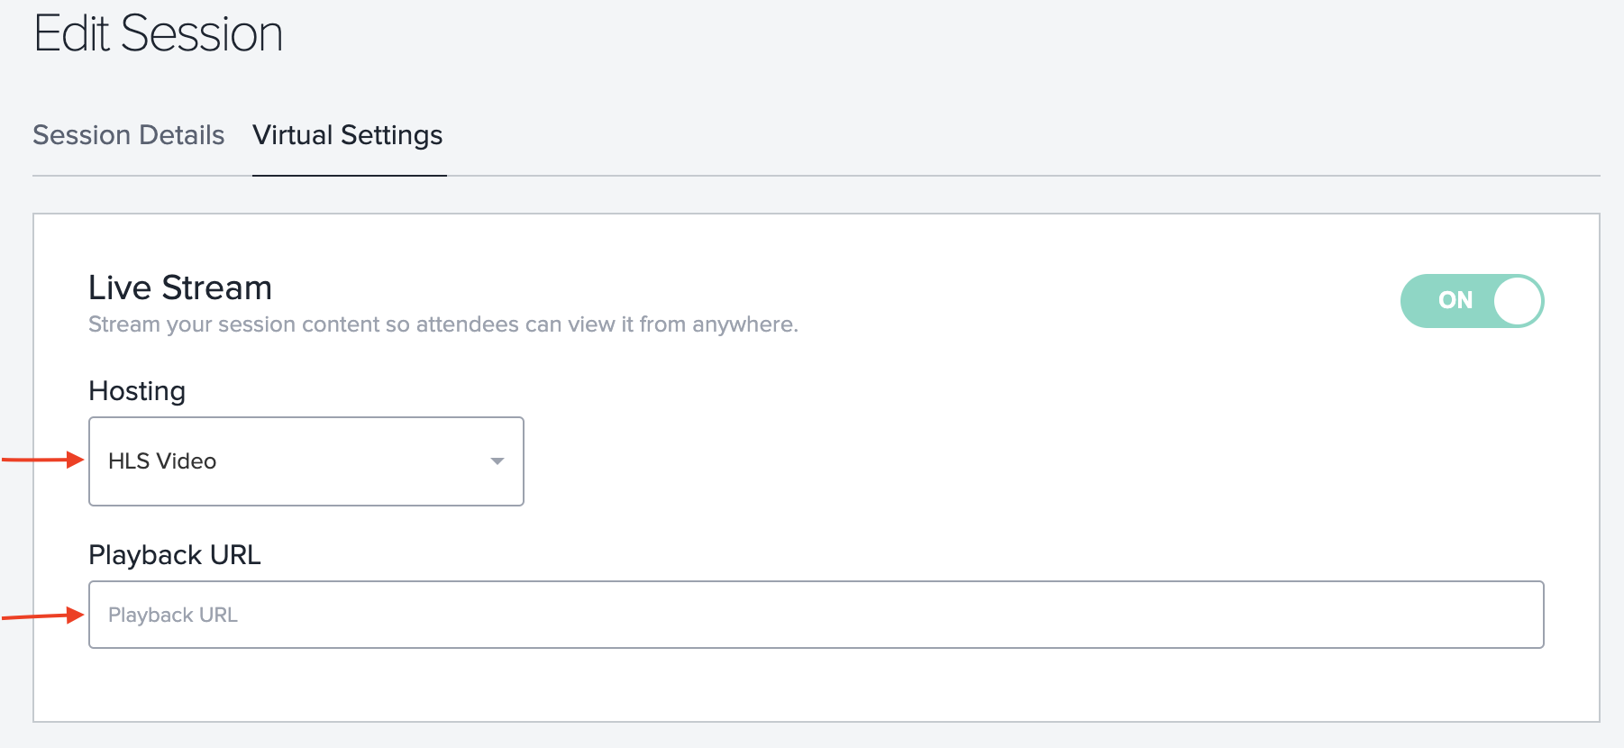Click the Live Stream section title
This screenshot has height=748, width=1624.
[x=180, y=287]
